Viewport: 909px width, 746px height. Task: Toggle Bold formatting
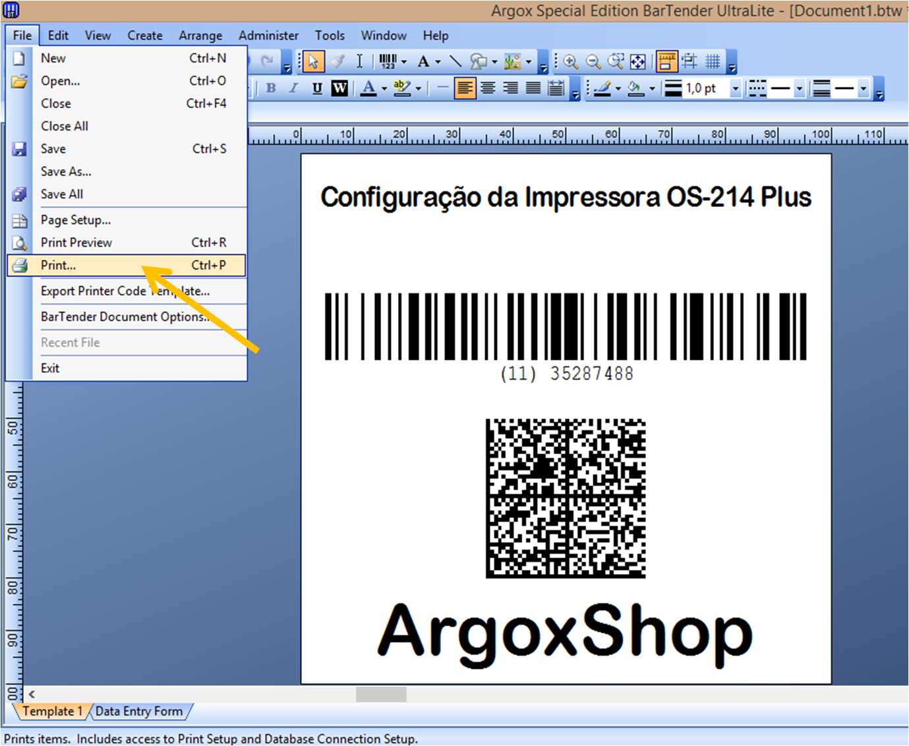tap(271, 88)
